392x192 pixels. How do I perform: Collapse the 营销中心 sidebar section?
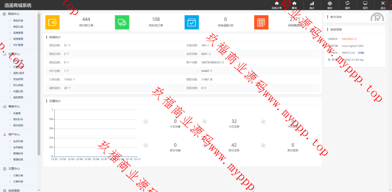coord(14,107)
